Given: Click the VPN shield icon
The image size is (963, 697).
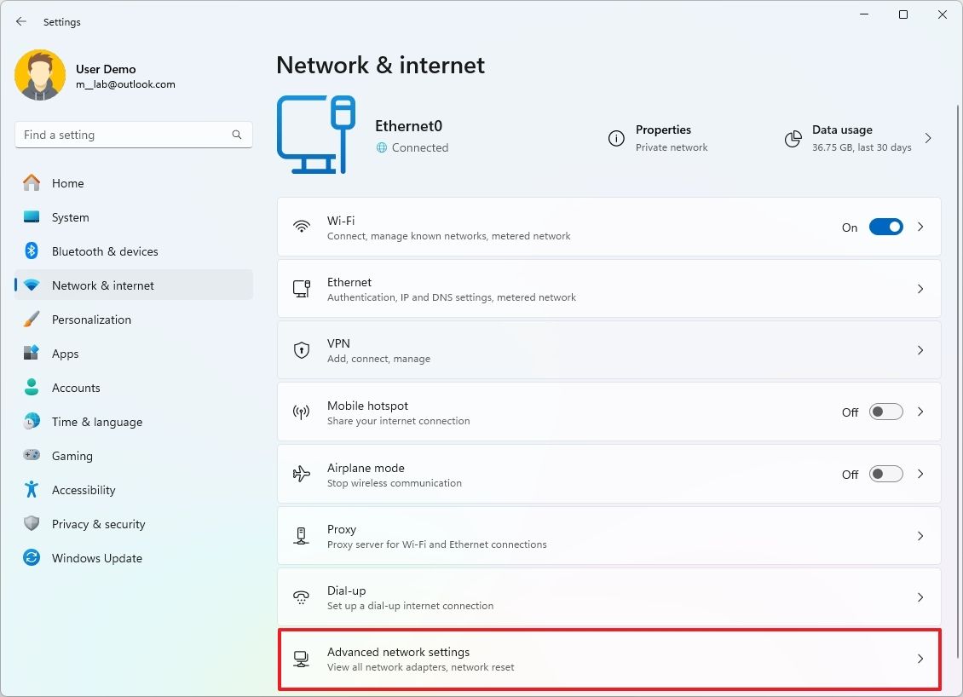Looking at the screenshot, I should pos(302,350).
